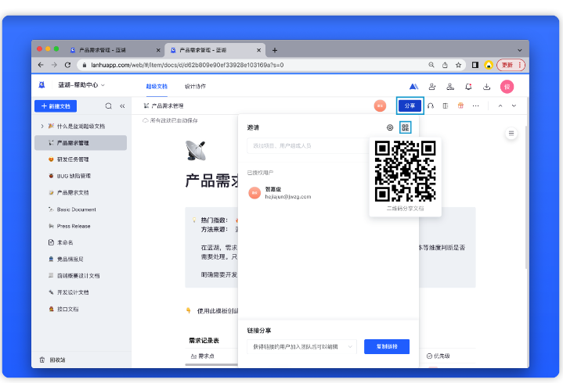
Task: Open the team members icon in header
Action: (x=450, y=86)
